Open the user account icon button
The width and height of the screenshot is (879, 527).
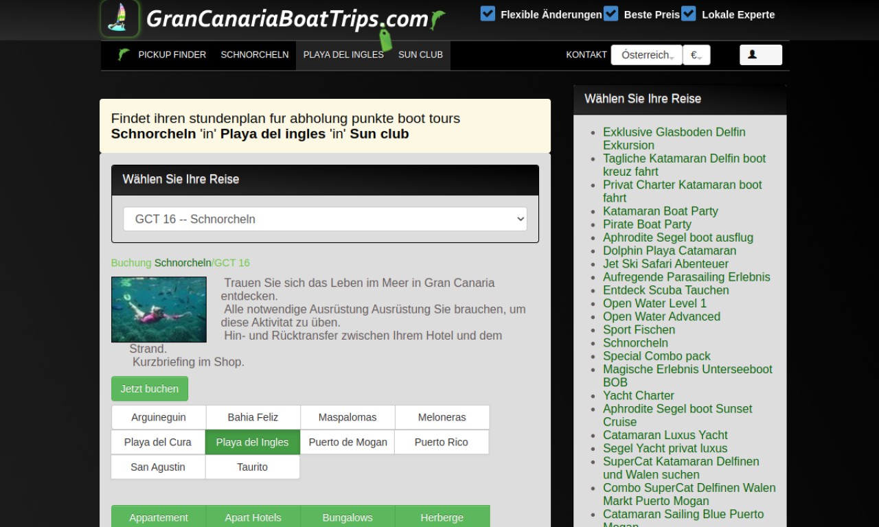(761, 55)
